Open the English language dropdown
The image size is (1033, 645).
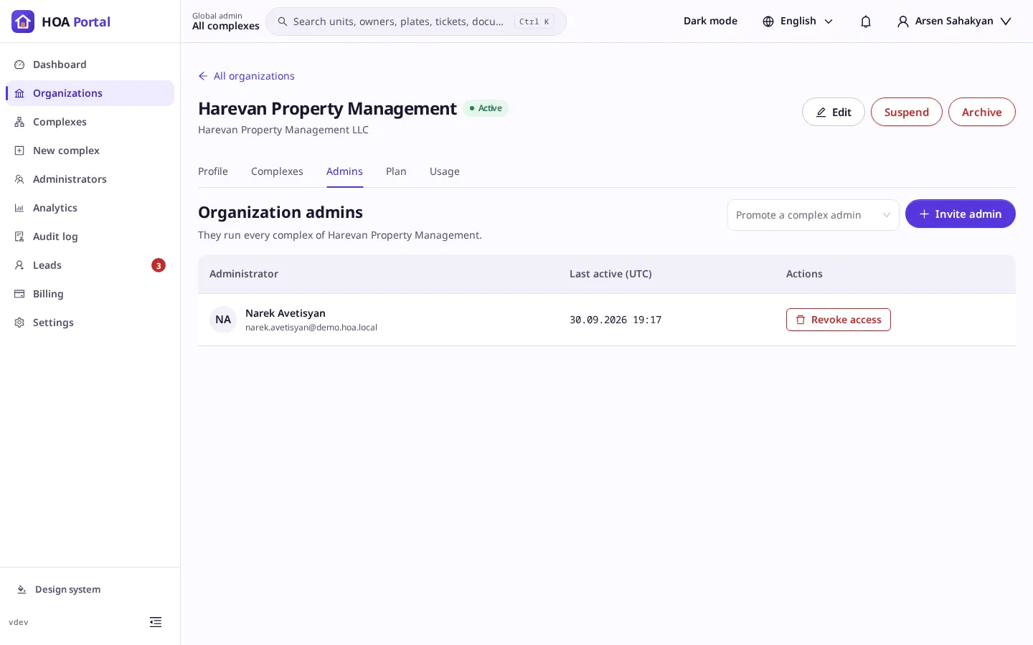(798, 21)
